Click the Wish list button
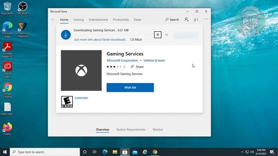This screenshot has height=156, width=278. [x=130, y=88]
